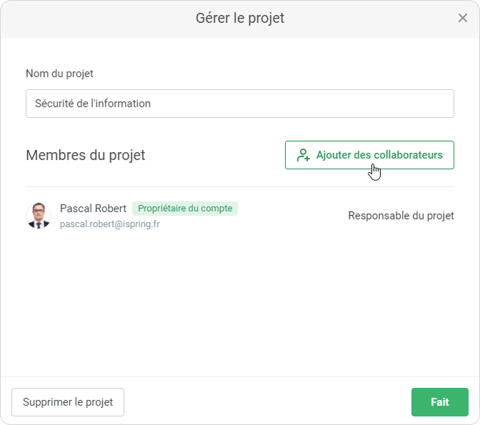This screenshot has height=425, width=480.
Task: Click Pascal Robert's profile avatar
Action: point(39,216)
